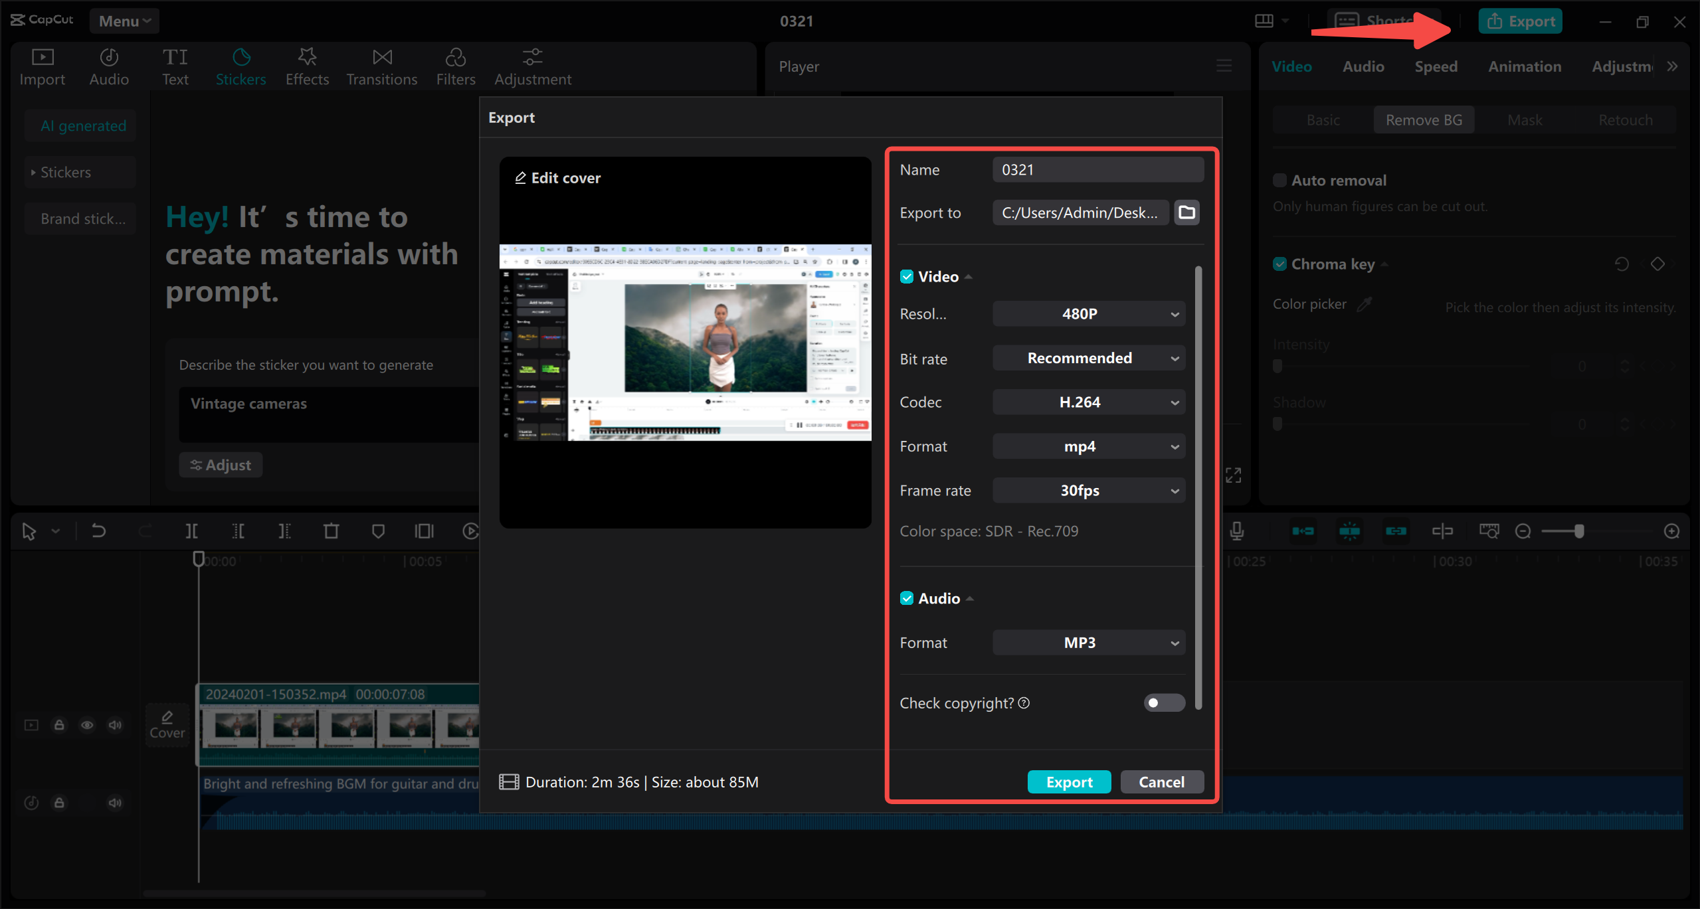Select the Split tool in the timeline toolbar
Screen dimensions: 1700x909
pyautogui.click(x=191, y=531)
